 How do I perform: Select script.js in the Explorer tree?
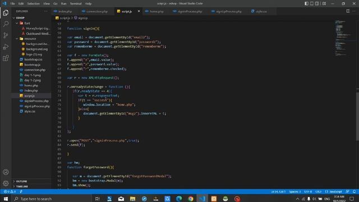31,96
